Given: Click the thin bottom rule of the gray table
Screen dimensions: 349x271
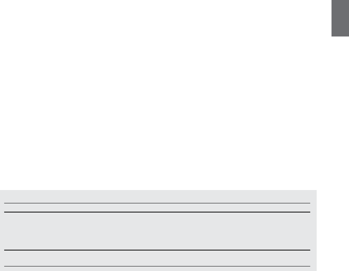Looking at the screenshot, I should tap(157, 266).
